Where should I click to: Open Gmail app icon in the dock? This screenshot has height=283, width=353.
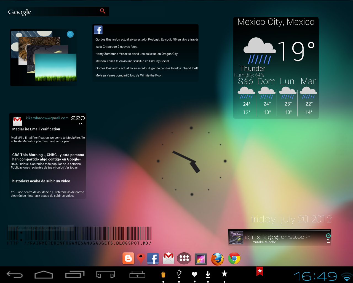coord(168,258)
